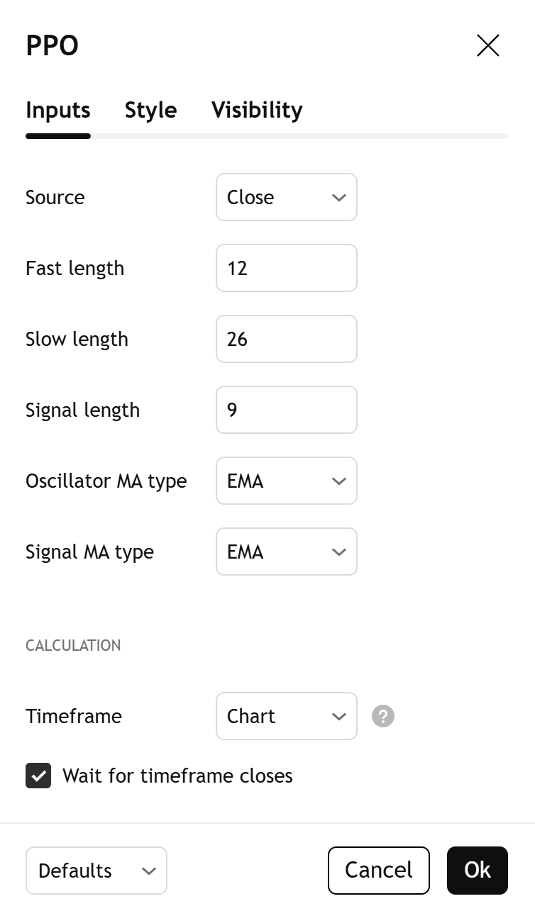
Task: Click the Wait for timeframe closes label
Action: tap(177, 776)
